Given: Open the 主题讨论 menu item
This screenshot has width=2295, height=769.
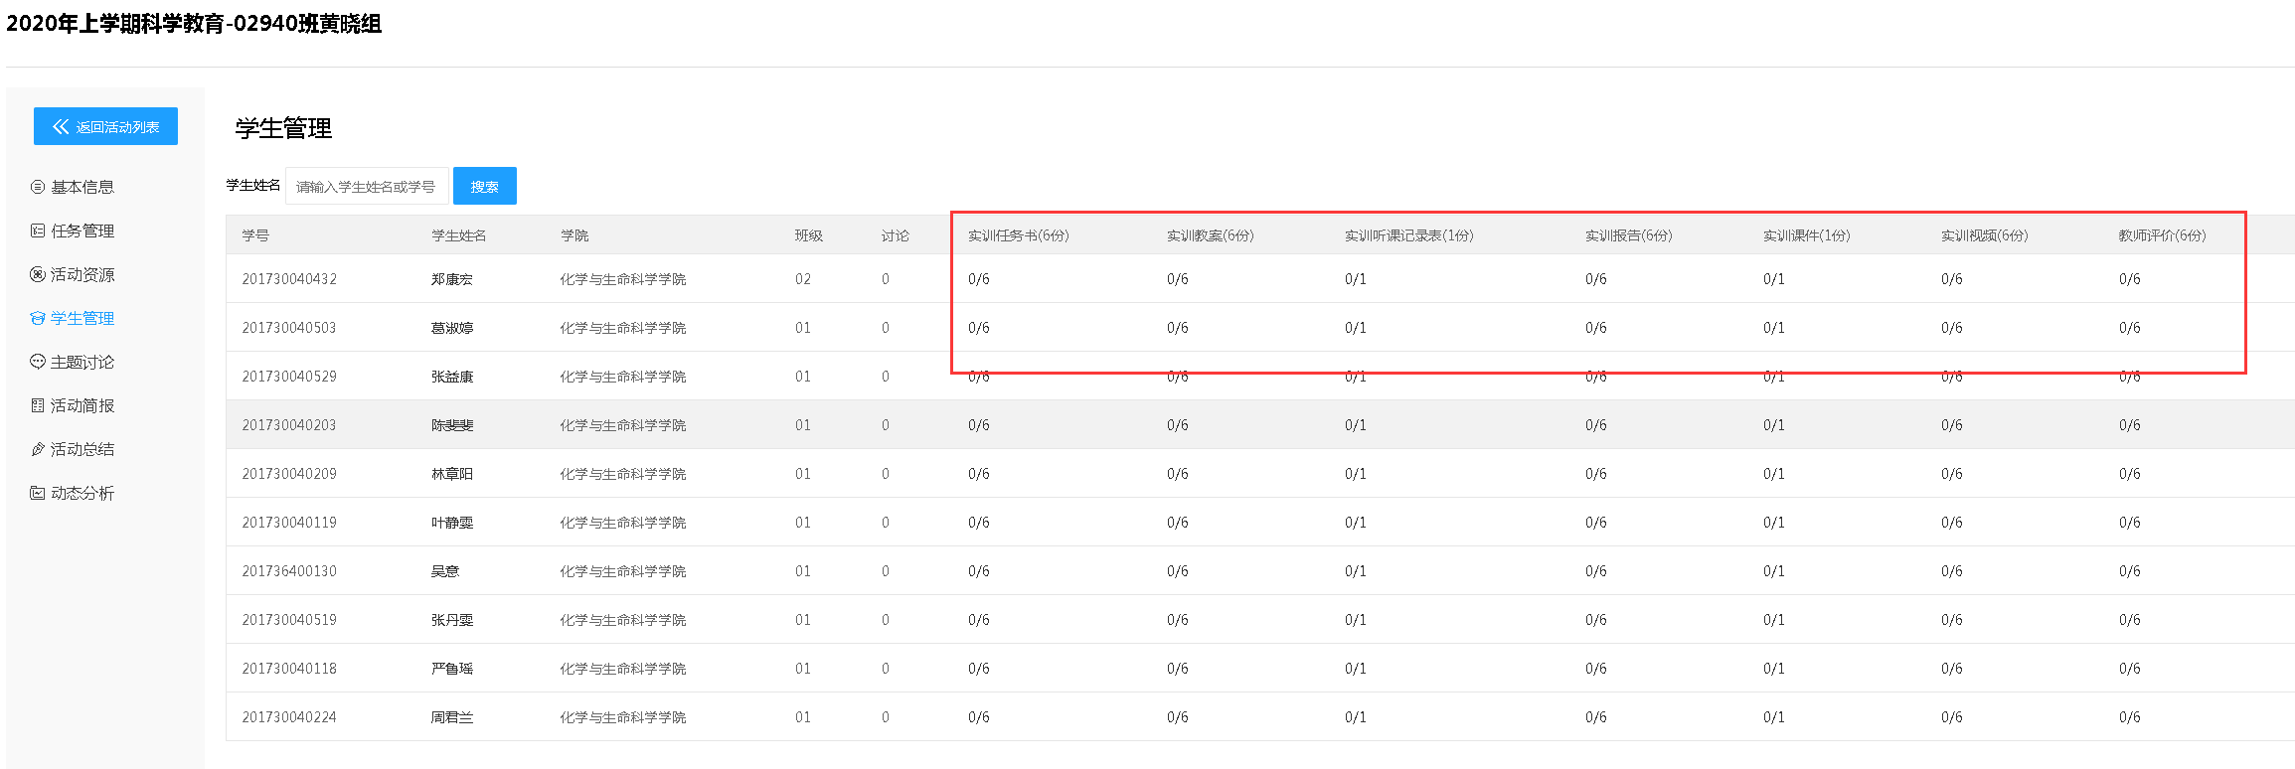Looking at the screenshot, I should (82, 362).
